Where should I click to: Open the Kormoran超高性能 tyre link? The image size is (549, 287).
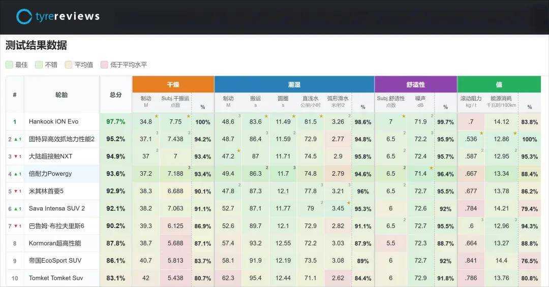[x=55, y=243]
